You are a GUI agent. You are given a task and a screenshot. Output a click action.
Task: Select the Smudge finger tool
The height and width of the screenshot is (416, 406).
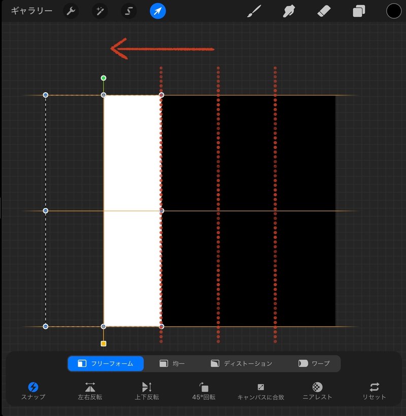tap(289, 12)
